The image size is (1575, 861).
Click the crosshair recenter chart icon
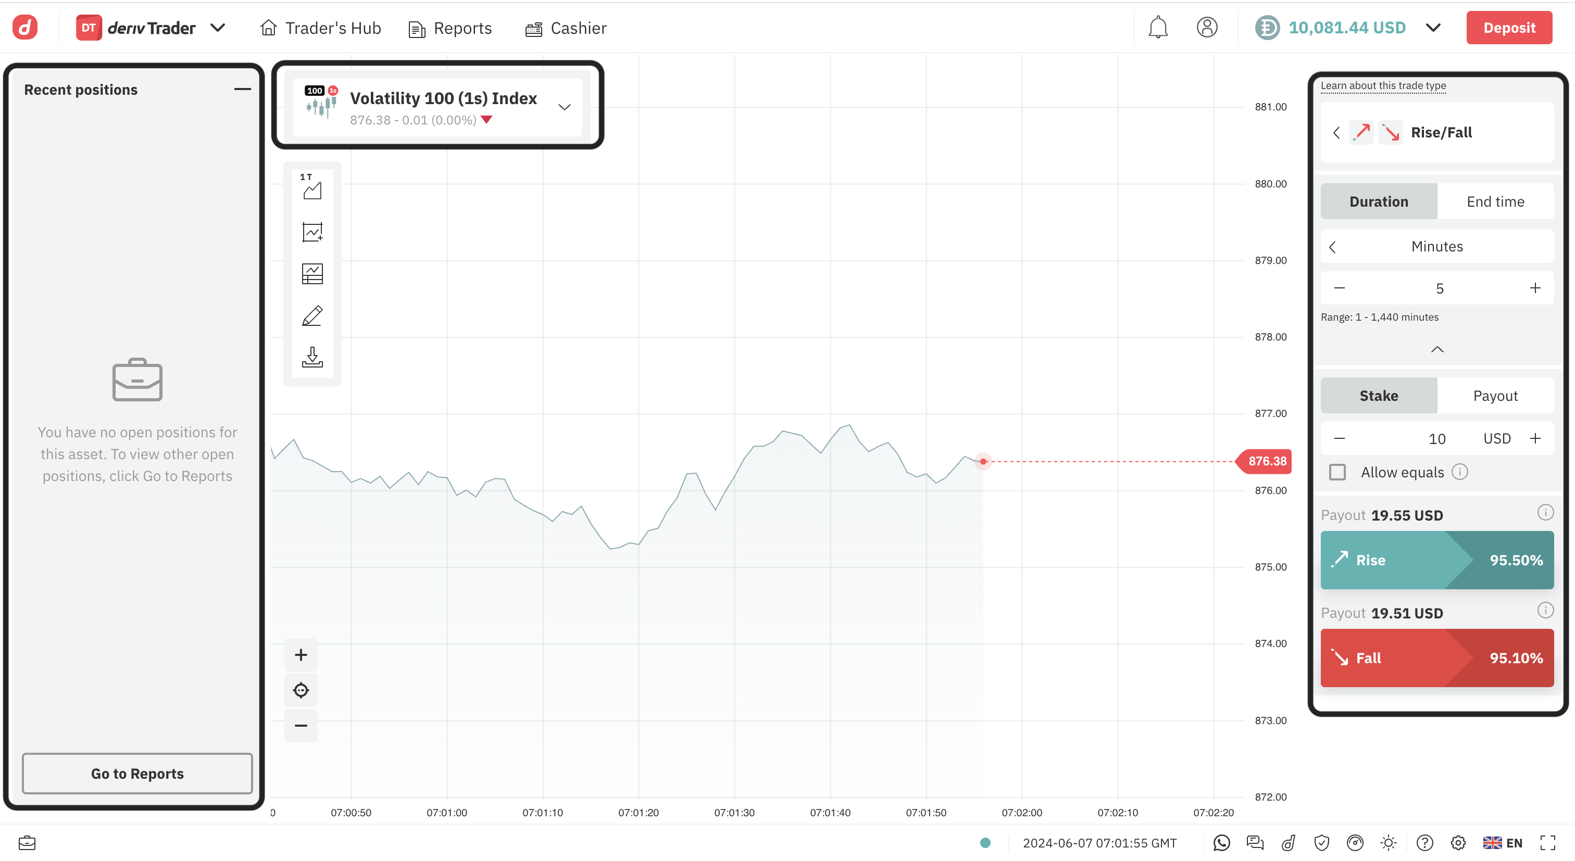(301, 690)
